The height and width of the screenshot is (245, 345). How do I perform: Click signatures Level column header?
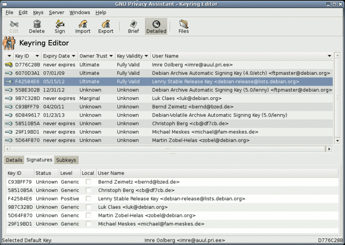point(70,173)
